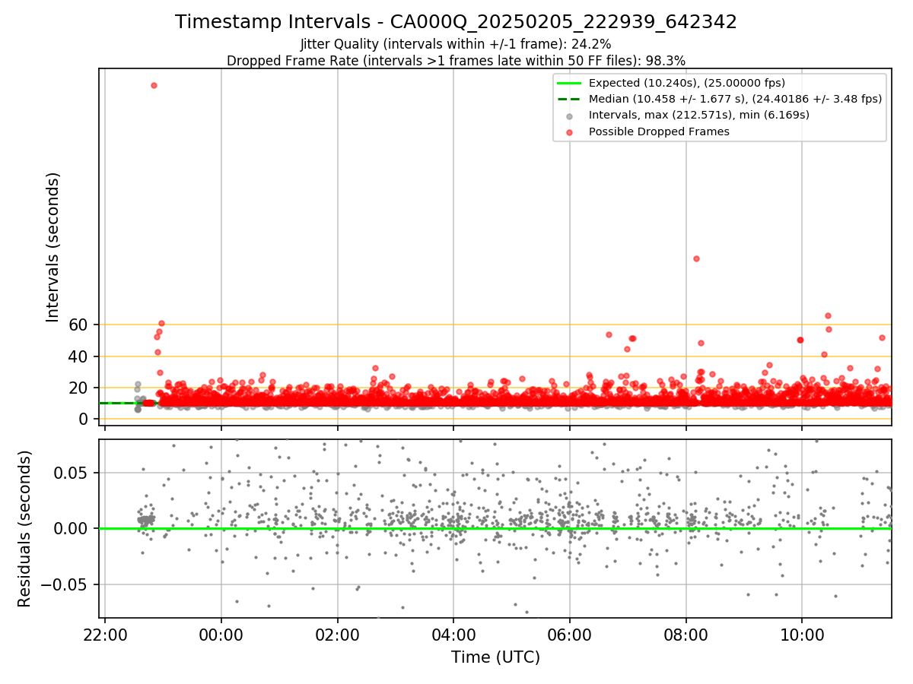Select the 'Jitter Quality' subtitle line
Image resolution: width=913 pixels, height=684 pixels.
click(456, 44)
